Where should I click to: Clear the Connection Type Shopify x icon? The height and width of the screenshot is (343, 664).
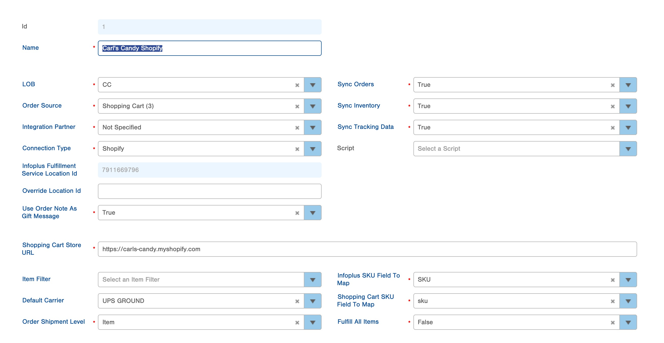pos(297,149)
